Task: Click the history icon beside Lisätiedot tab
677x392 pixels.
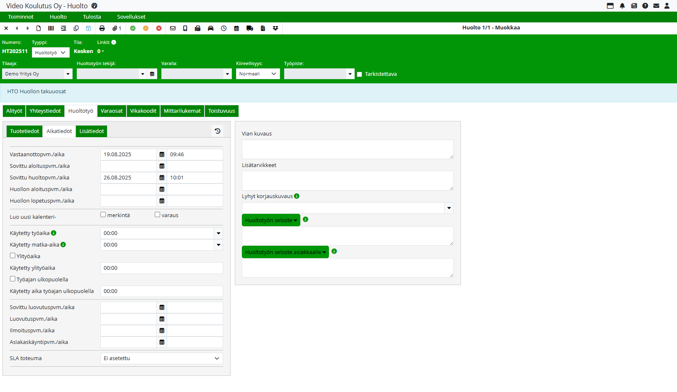Action: coord(217,131)
